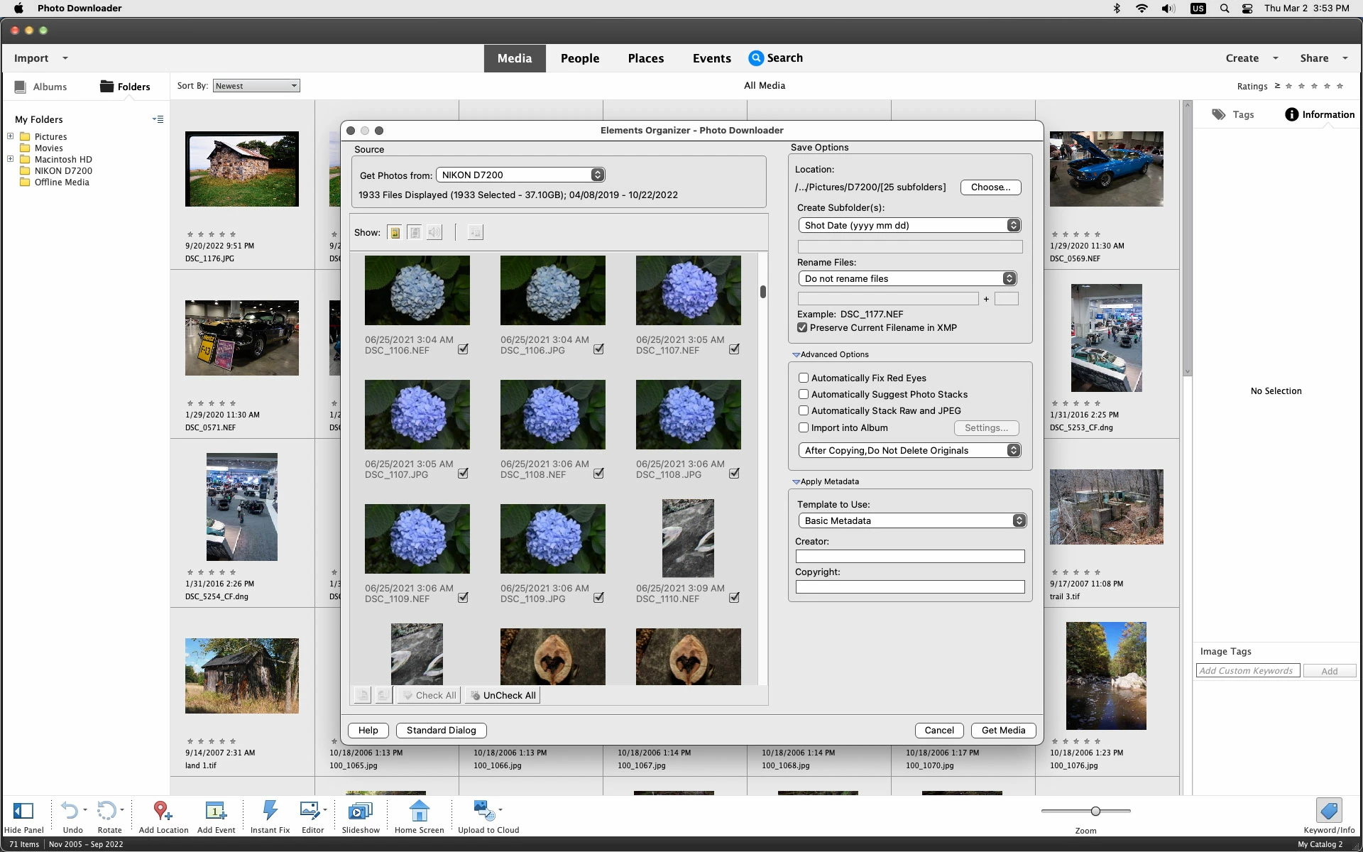Open Keyword/Info panel icon
The image size is (1363, 852).
[1328, 811]
